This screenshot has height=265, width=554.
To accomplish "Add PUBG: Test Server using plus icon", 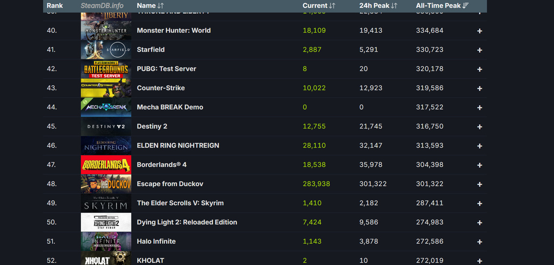I will coord(480,69).
